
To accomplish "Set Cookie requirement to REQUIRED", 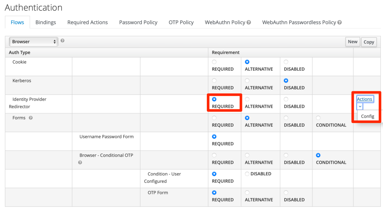I will pyautogui.click(x=214, y=62).
